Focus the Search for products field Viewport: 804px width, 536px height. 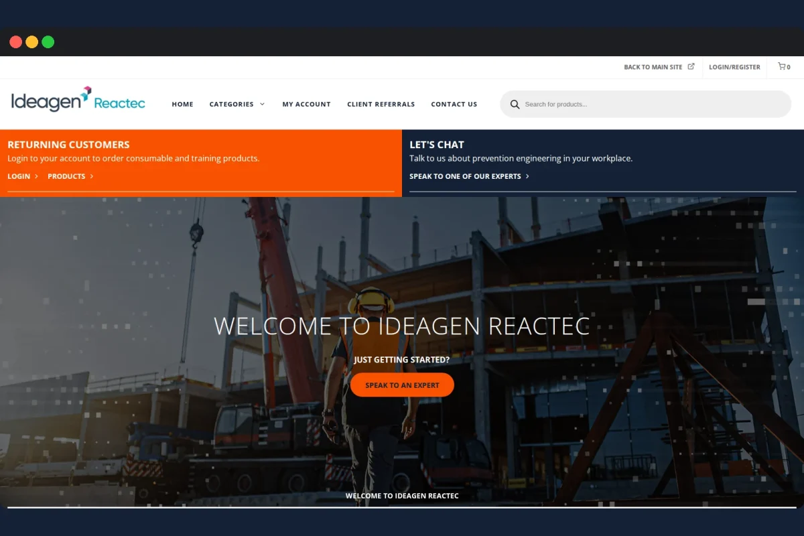point(646,104)
